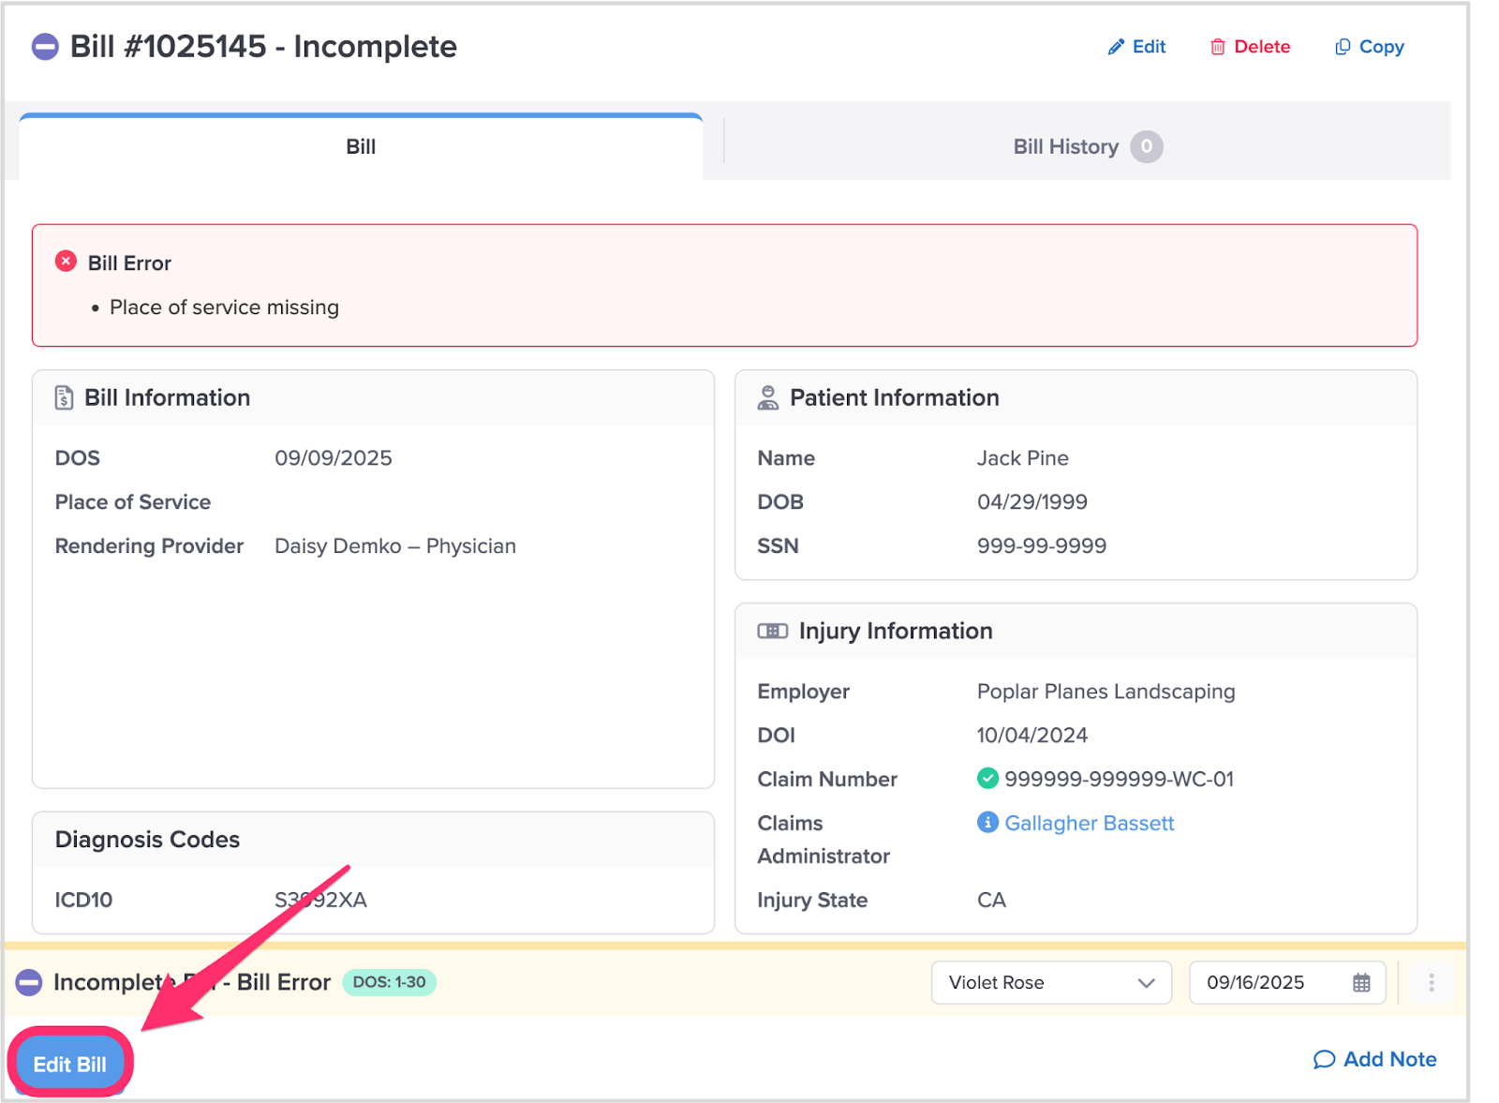
Task: Click the Copy pages icon
Action: 1342,47
